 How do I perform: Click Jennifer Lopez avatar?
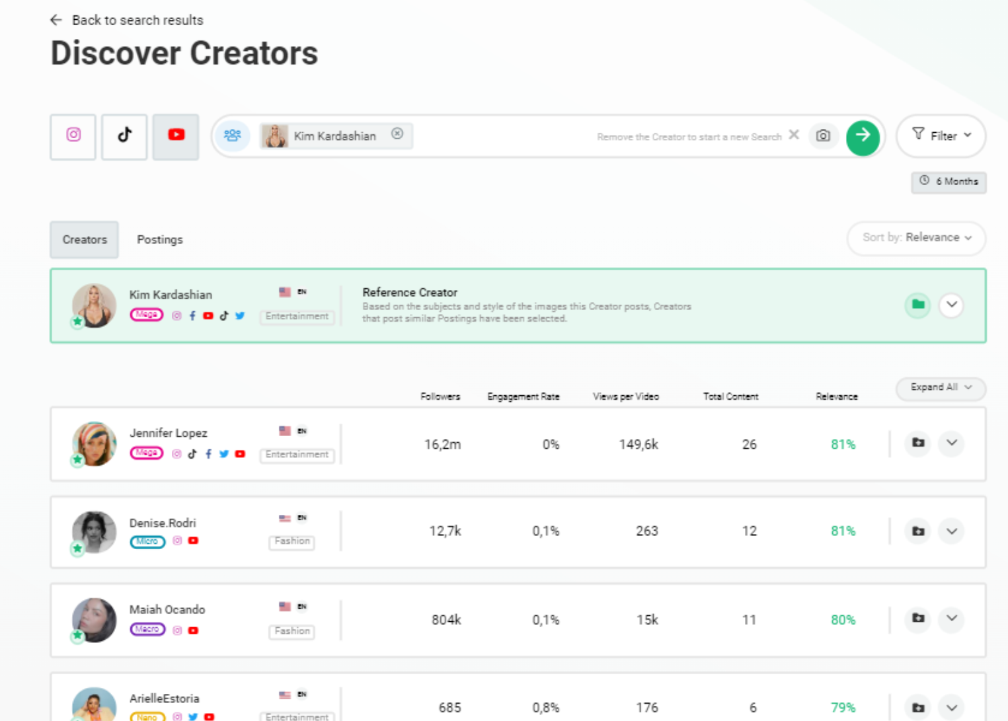click(94, 443)
